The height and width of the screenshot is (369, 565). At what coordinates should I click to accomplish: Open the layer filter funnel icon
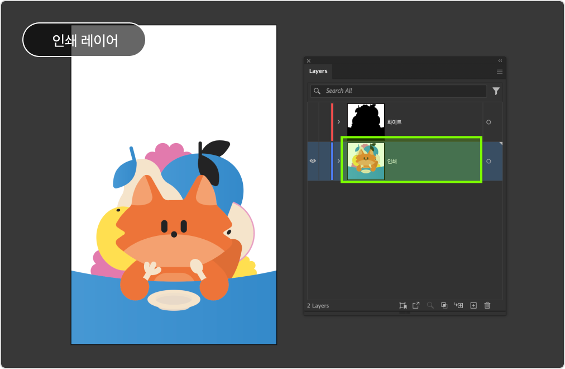pyautogui.click(x=496, y=91)
